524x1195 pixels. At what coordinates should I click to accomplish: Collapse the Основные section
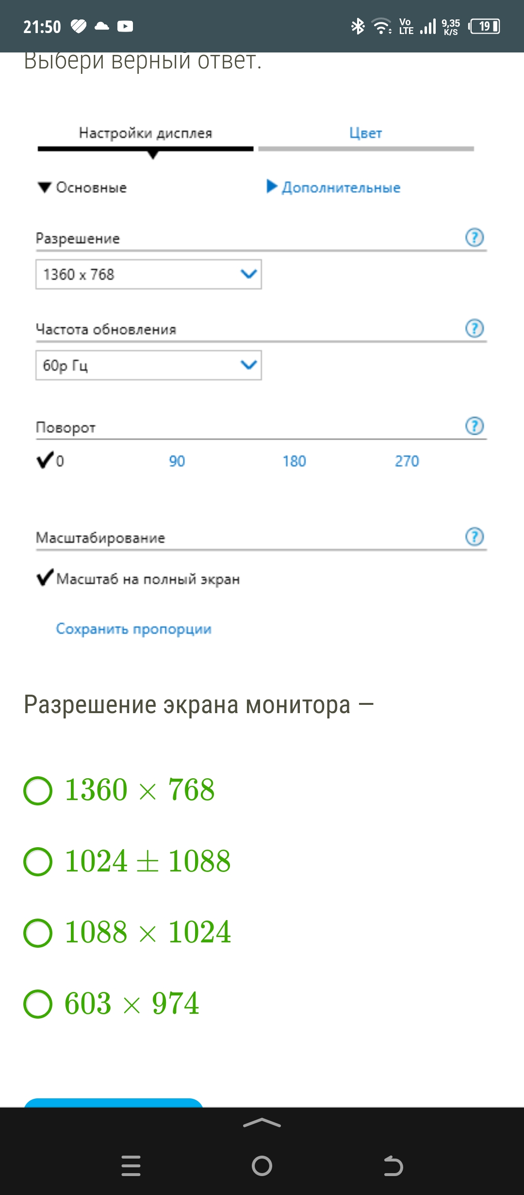82,188
